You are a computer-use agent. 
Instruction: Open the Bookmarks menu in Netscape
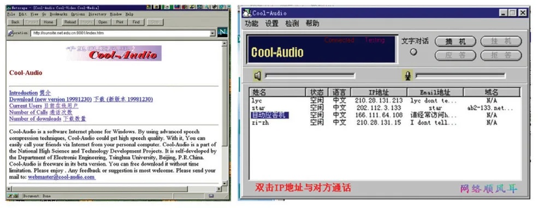pos(58,14)
